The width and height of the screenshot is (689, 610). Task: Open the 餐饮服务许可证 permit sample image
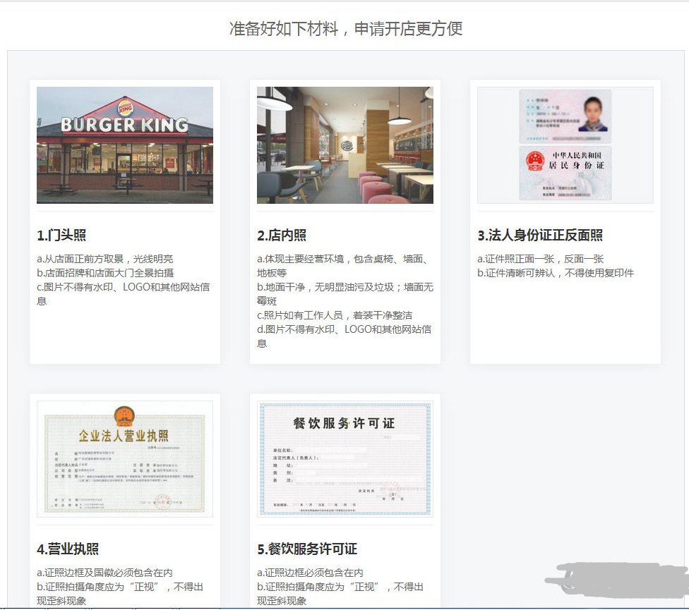344,458
